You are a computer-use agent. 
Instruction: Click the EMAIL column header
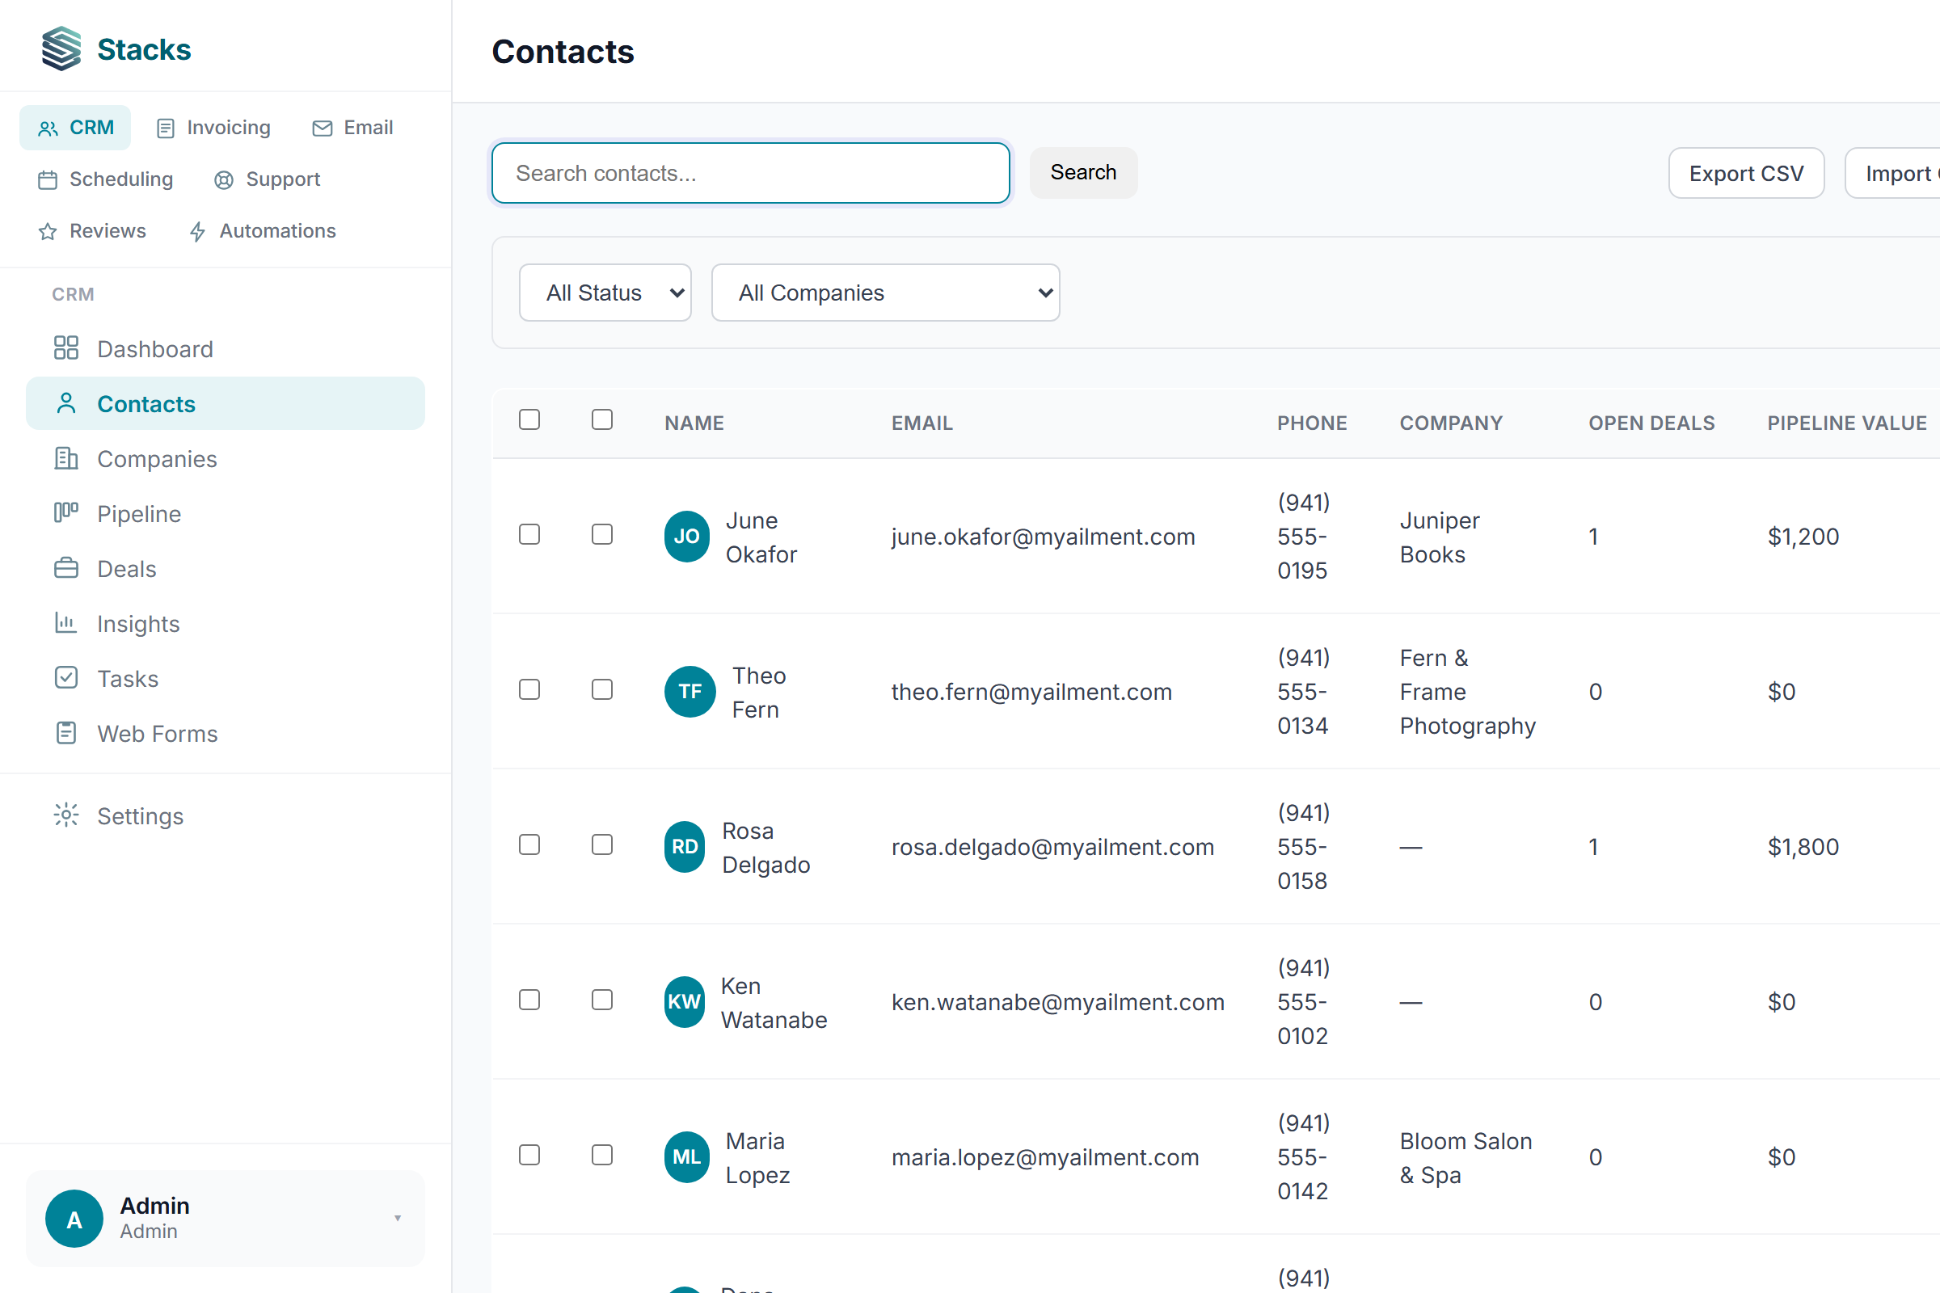(922, 423)
